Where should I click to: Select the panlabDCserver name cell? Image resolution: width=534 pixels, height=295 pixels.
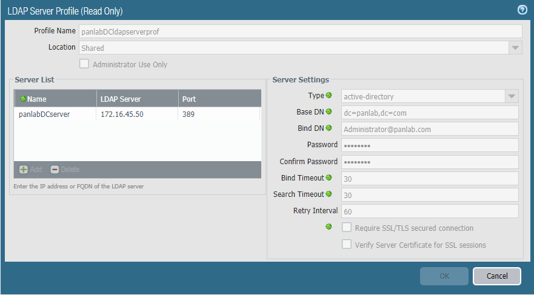[x=55, y=114]
